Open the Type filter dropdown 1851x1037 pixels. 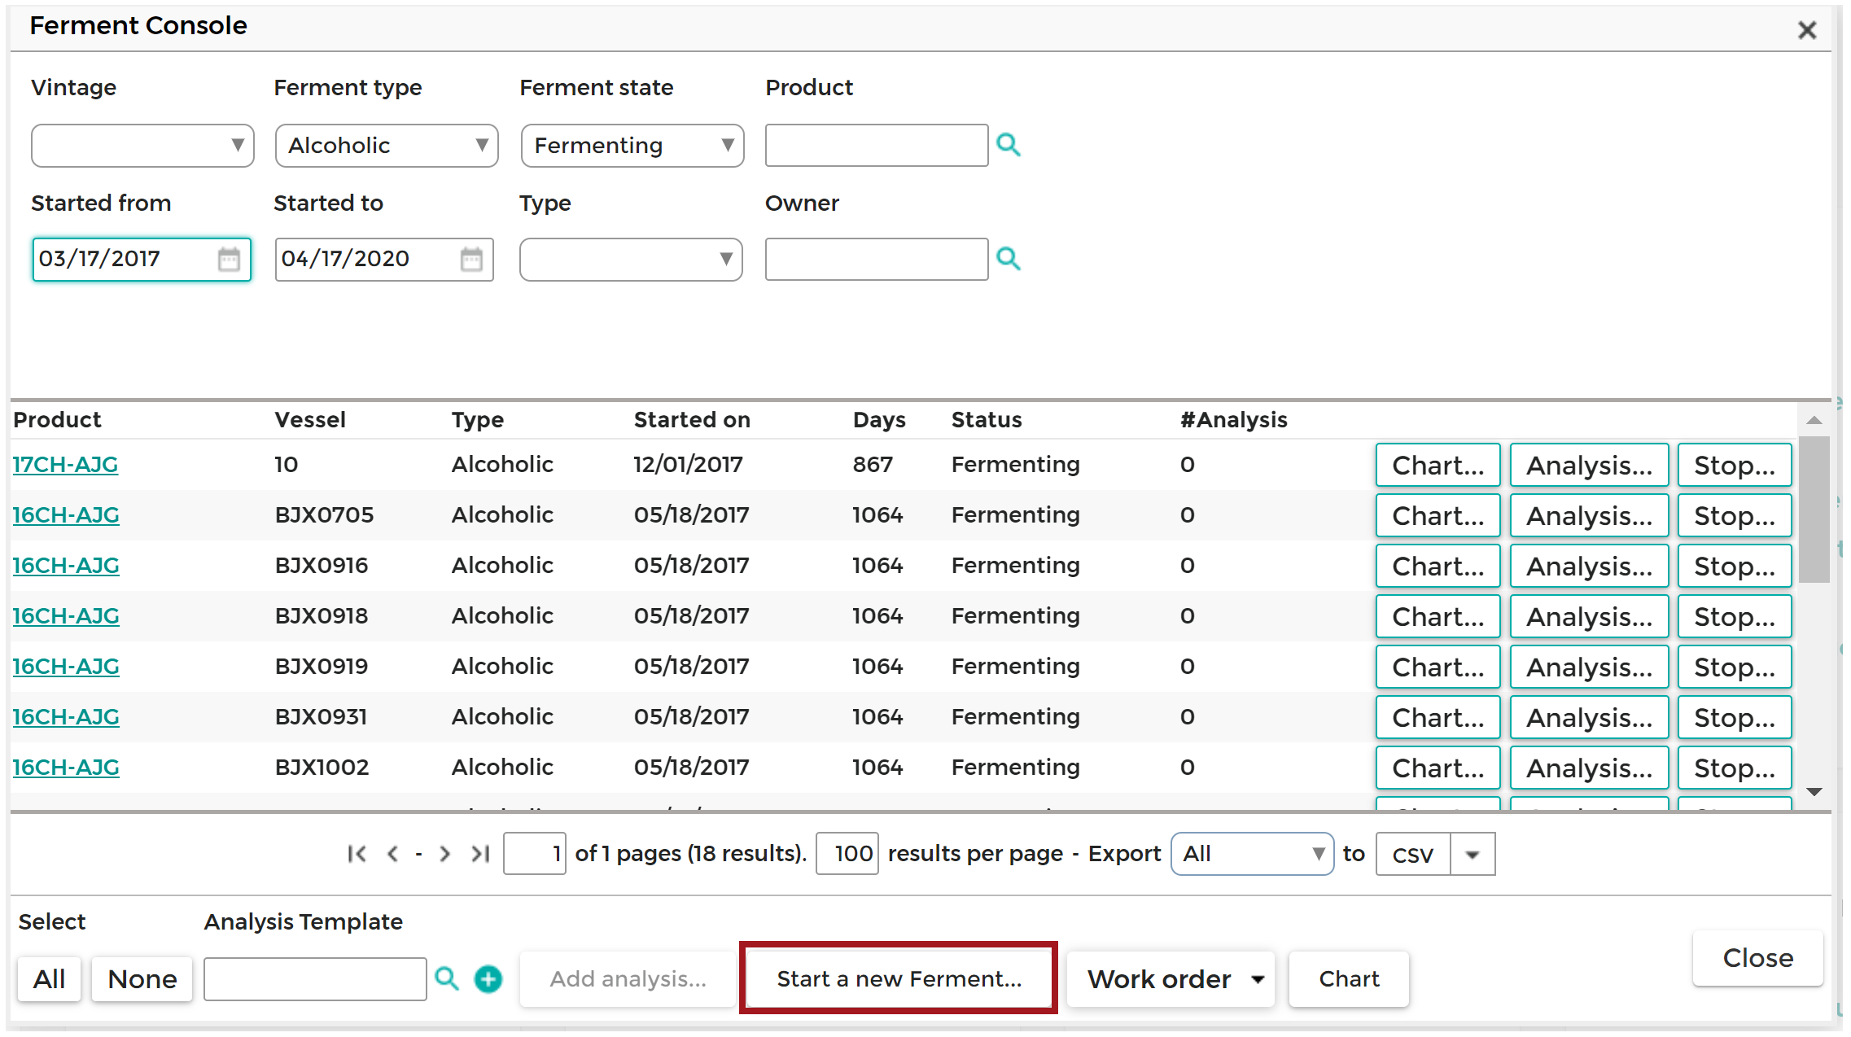(631, 259)
